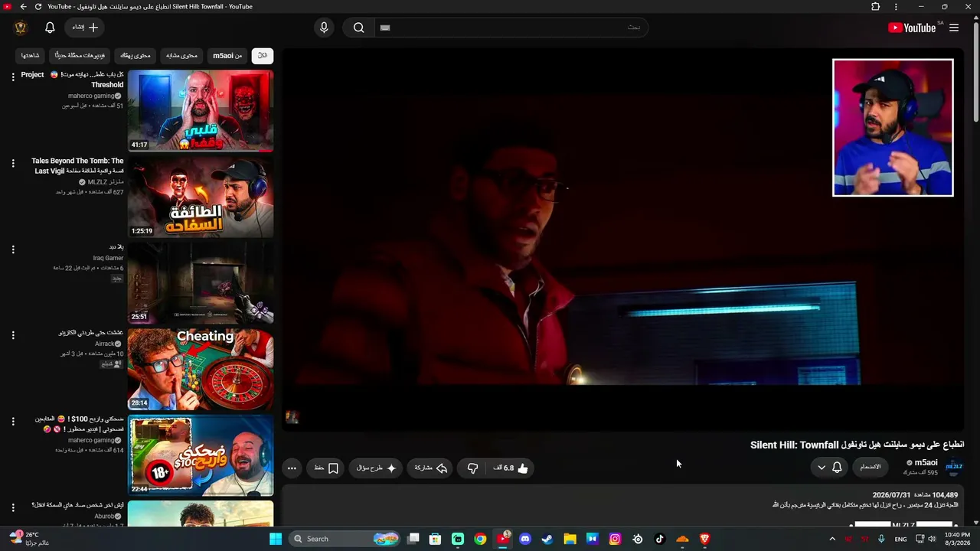The height and width of the screenshot is (551, 980).
Task: Select the related content (محتوى مشابه) chip
Action: pyautogui.click(x=182, y=55)
